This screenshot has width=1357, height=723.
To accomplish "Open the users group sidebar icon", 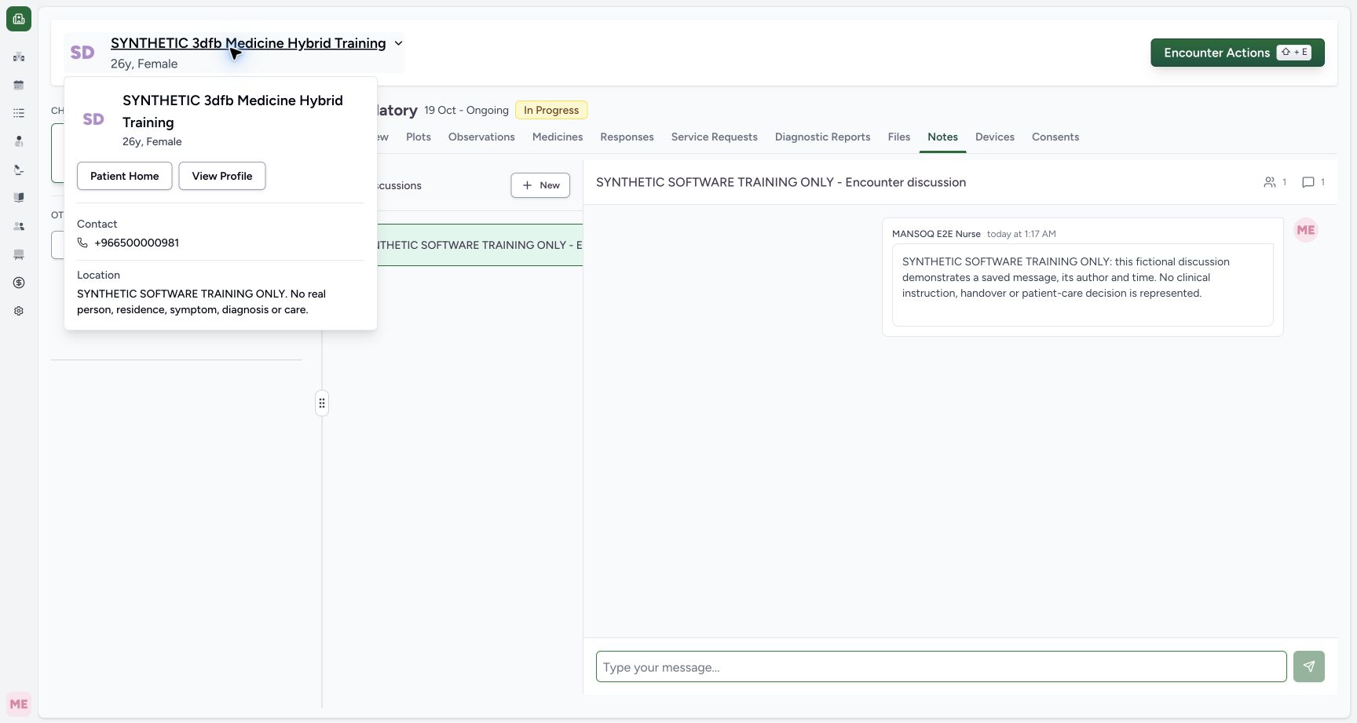I will point(19,226).
